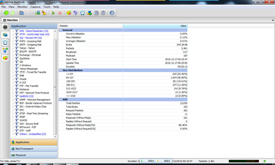This screenshot has height=165, width=275.
Task: Click the blue Help question mark icon
Action: [x=112, y=13]
